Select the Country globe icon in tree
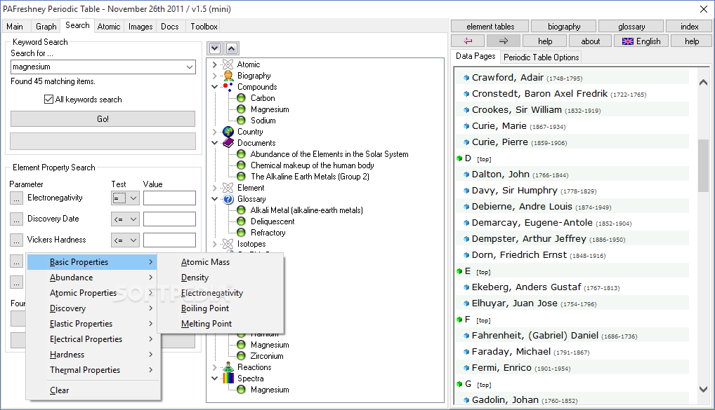The image size is (715, 410). (x=228, y=132)
